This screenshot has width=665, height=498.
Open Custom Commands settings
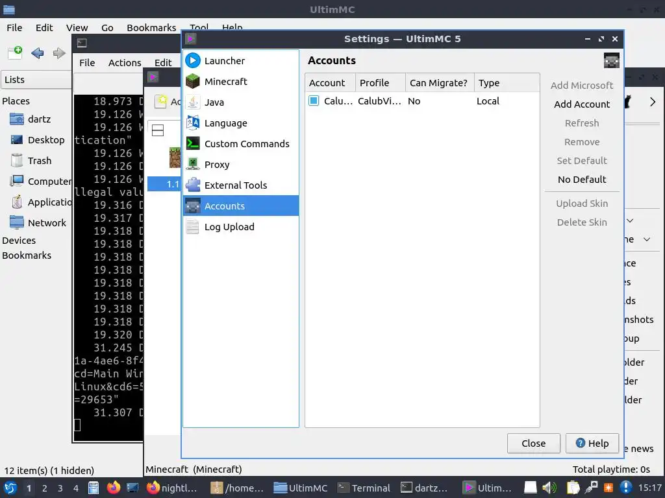[x=240, y=143]
